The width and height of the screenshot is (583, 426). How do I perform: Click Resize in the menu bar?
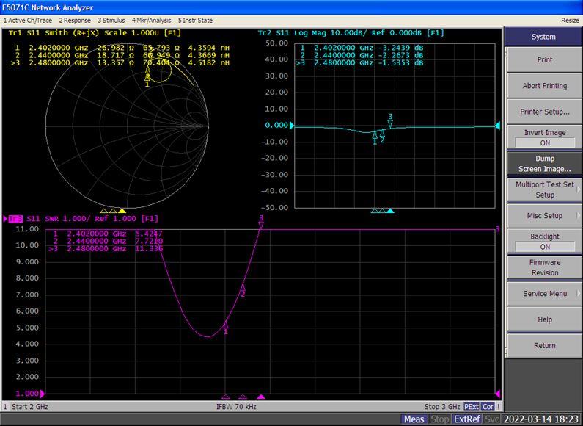coord(570,20)
